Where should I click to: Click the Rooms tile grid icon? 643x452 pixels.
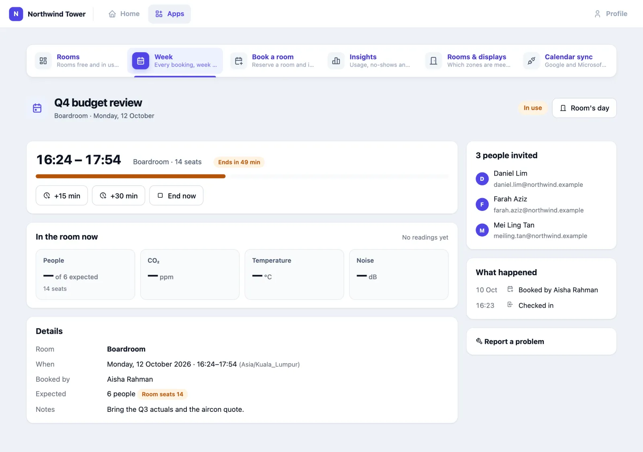click(43, 61)
